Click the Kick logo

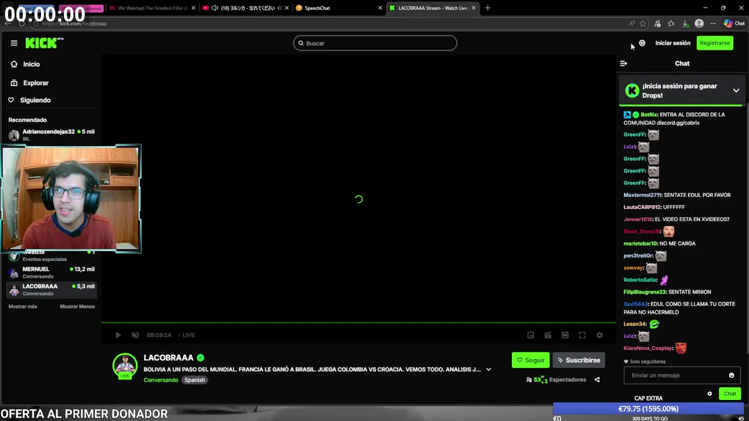point(44,43)
